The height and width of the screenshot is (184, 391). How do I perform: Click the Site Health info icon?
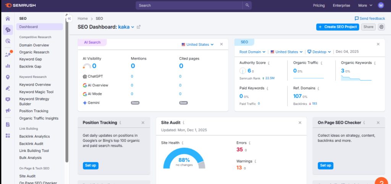[x=183, y=143]
